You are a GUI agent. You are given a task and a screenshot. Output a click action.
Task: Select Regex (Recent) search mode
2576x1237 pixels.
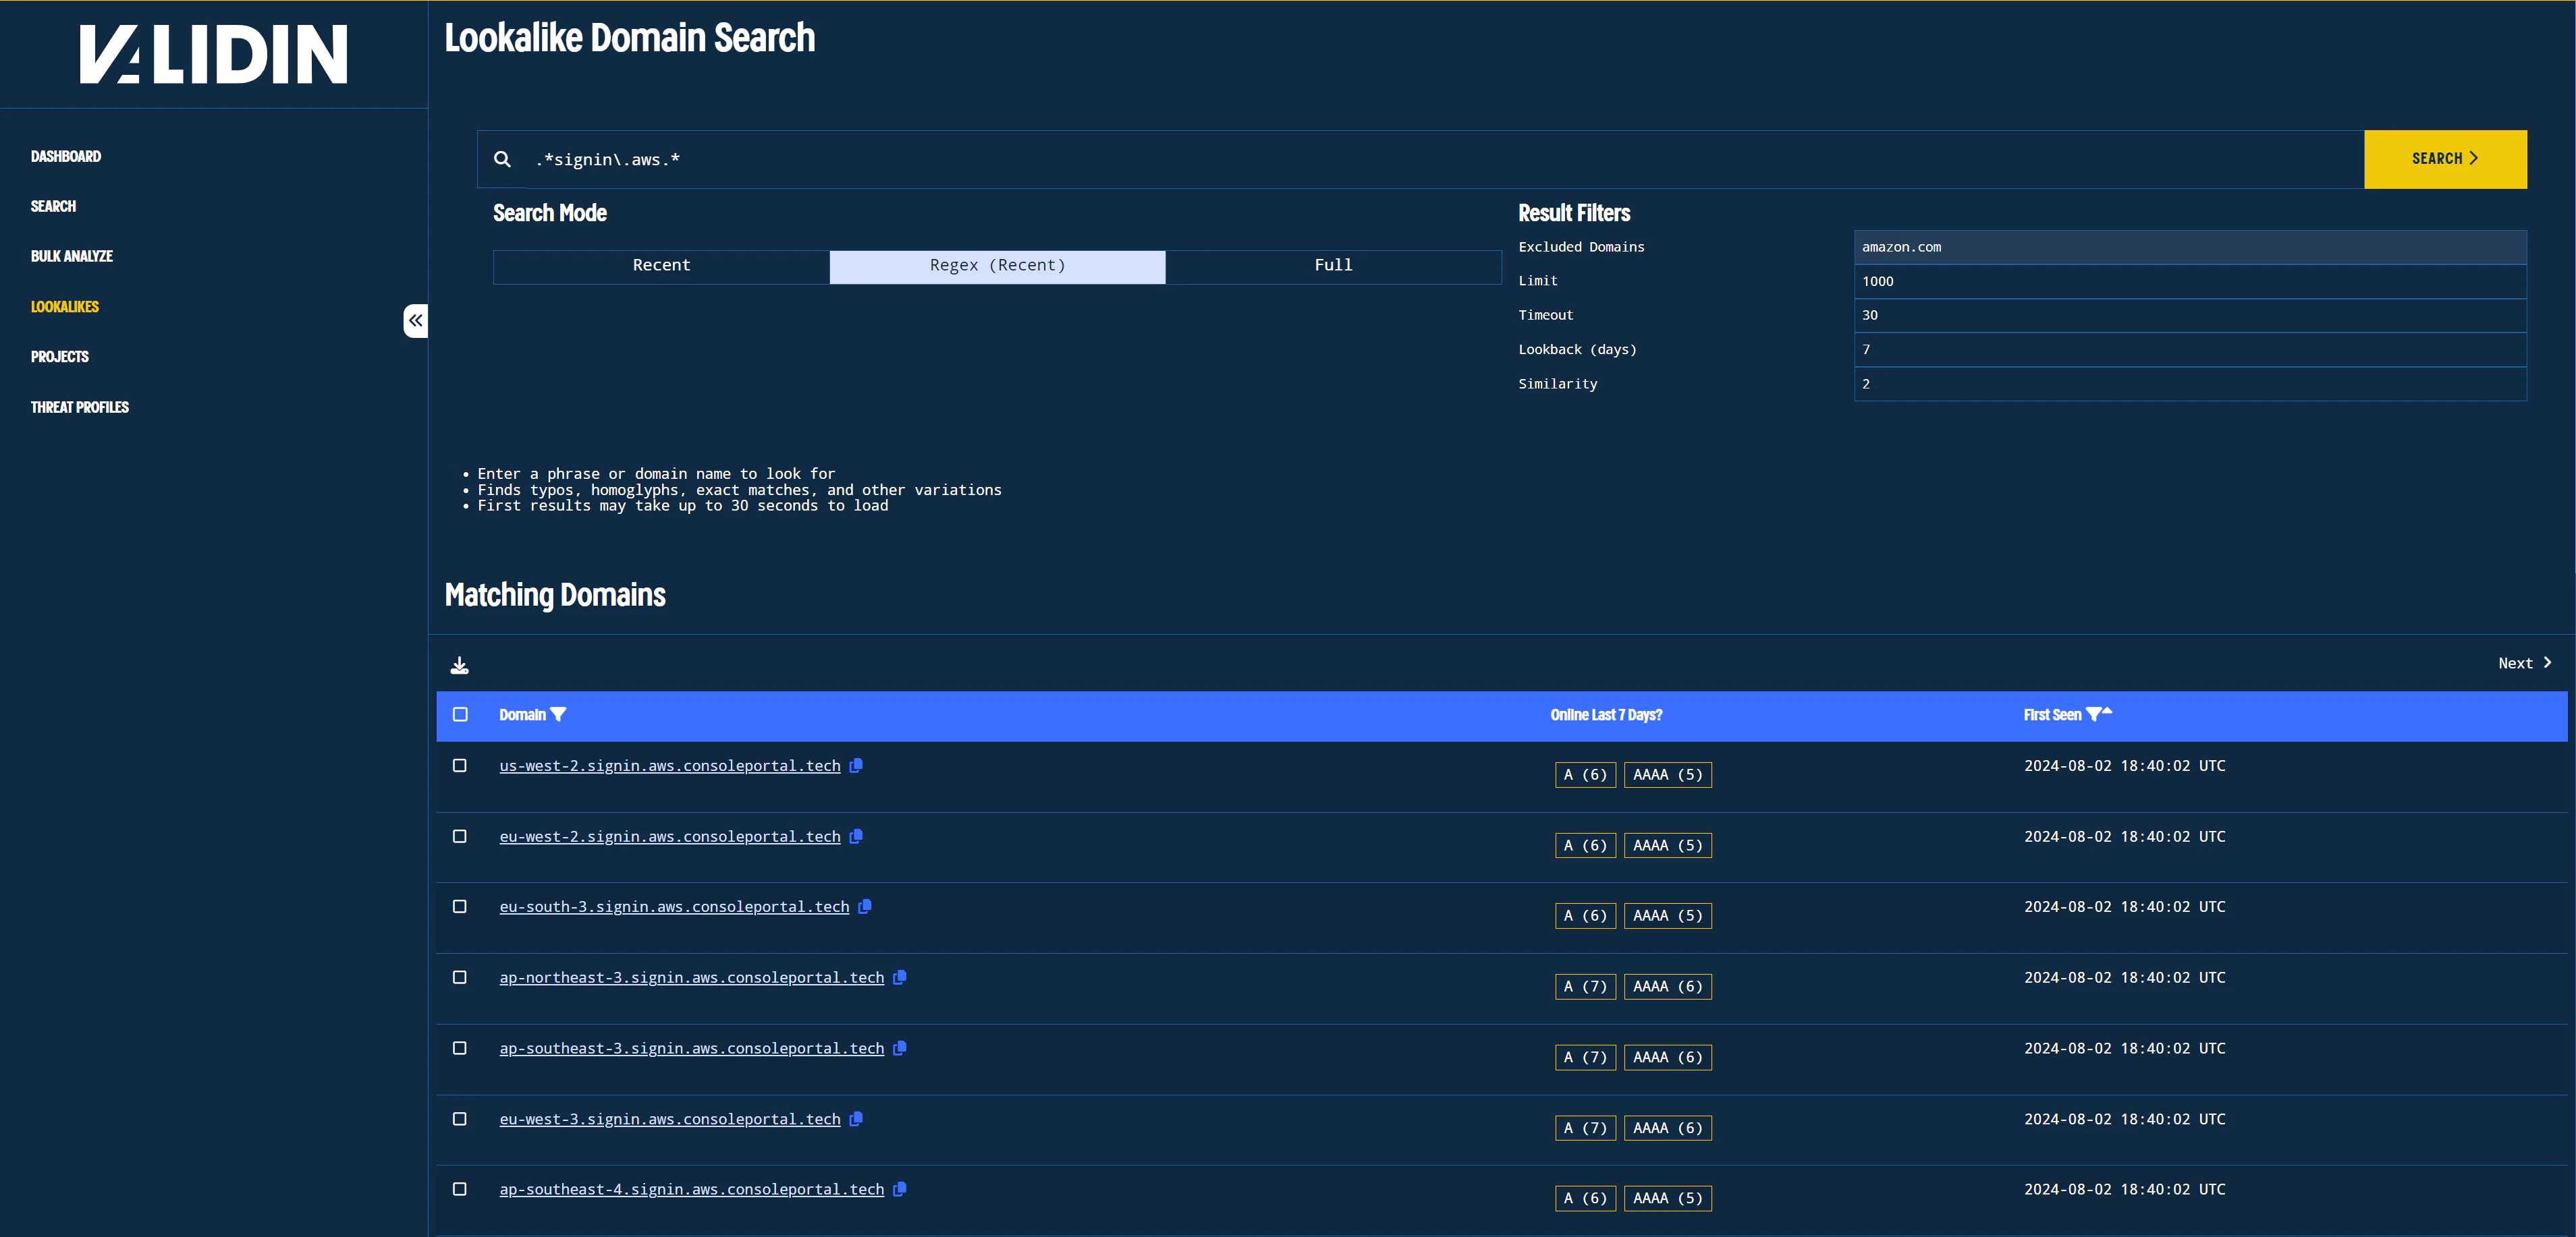click(997, 266)
